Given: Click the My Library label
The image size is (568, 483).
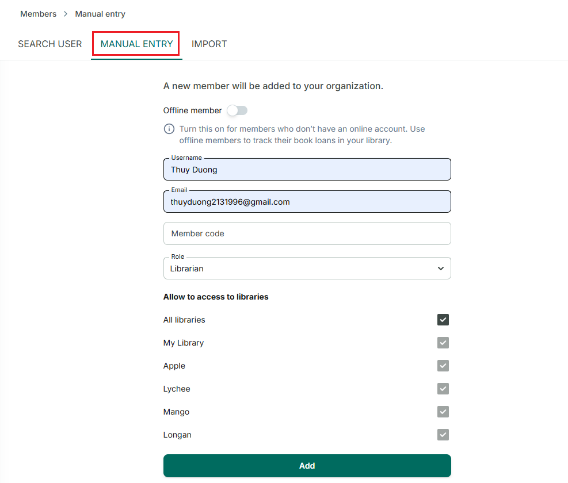Looking at the screenshot, I should (184, 343).
